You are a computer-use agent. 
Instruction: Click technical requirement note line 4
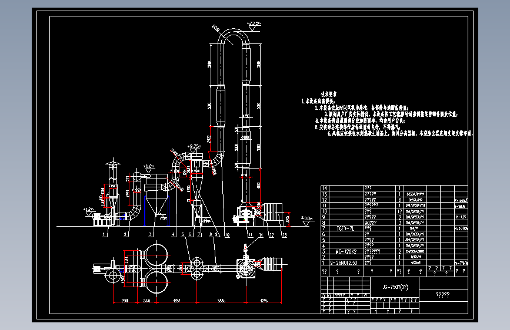(x=360, y=120)
